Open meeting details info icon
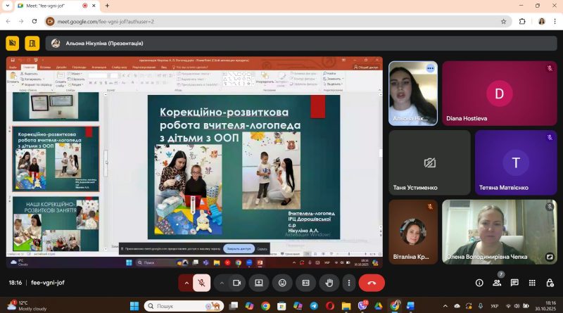The height and width of the screenshot is (313, 563). tap(479, 283)
